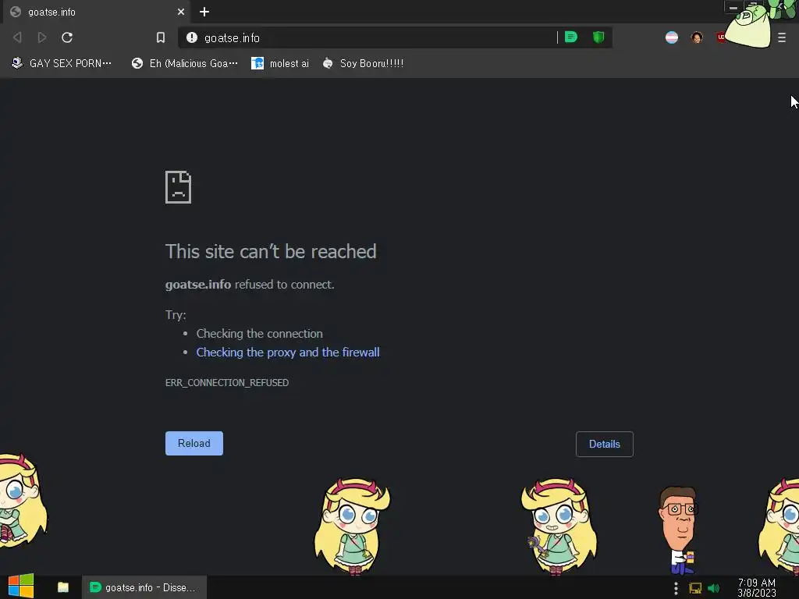Reload page with toolbar refresh icon
Viewport: 799px width, 599px height.
(x=67, y=37)
